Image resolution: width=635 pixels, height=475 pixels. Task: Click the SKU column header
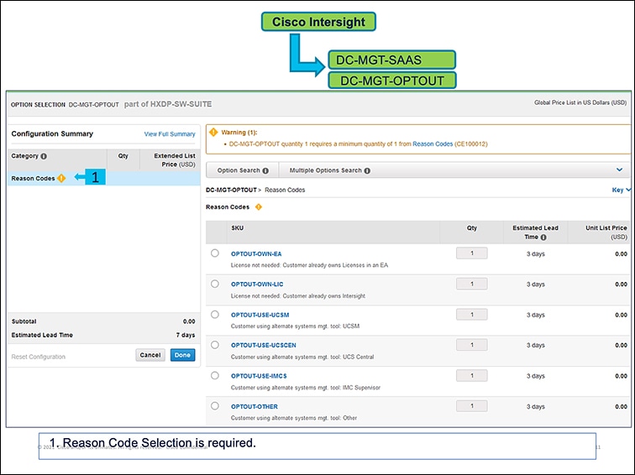pyautogui.click(x=238, y=227)
